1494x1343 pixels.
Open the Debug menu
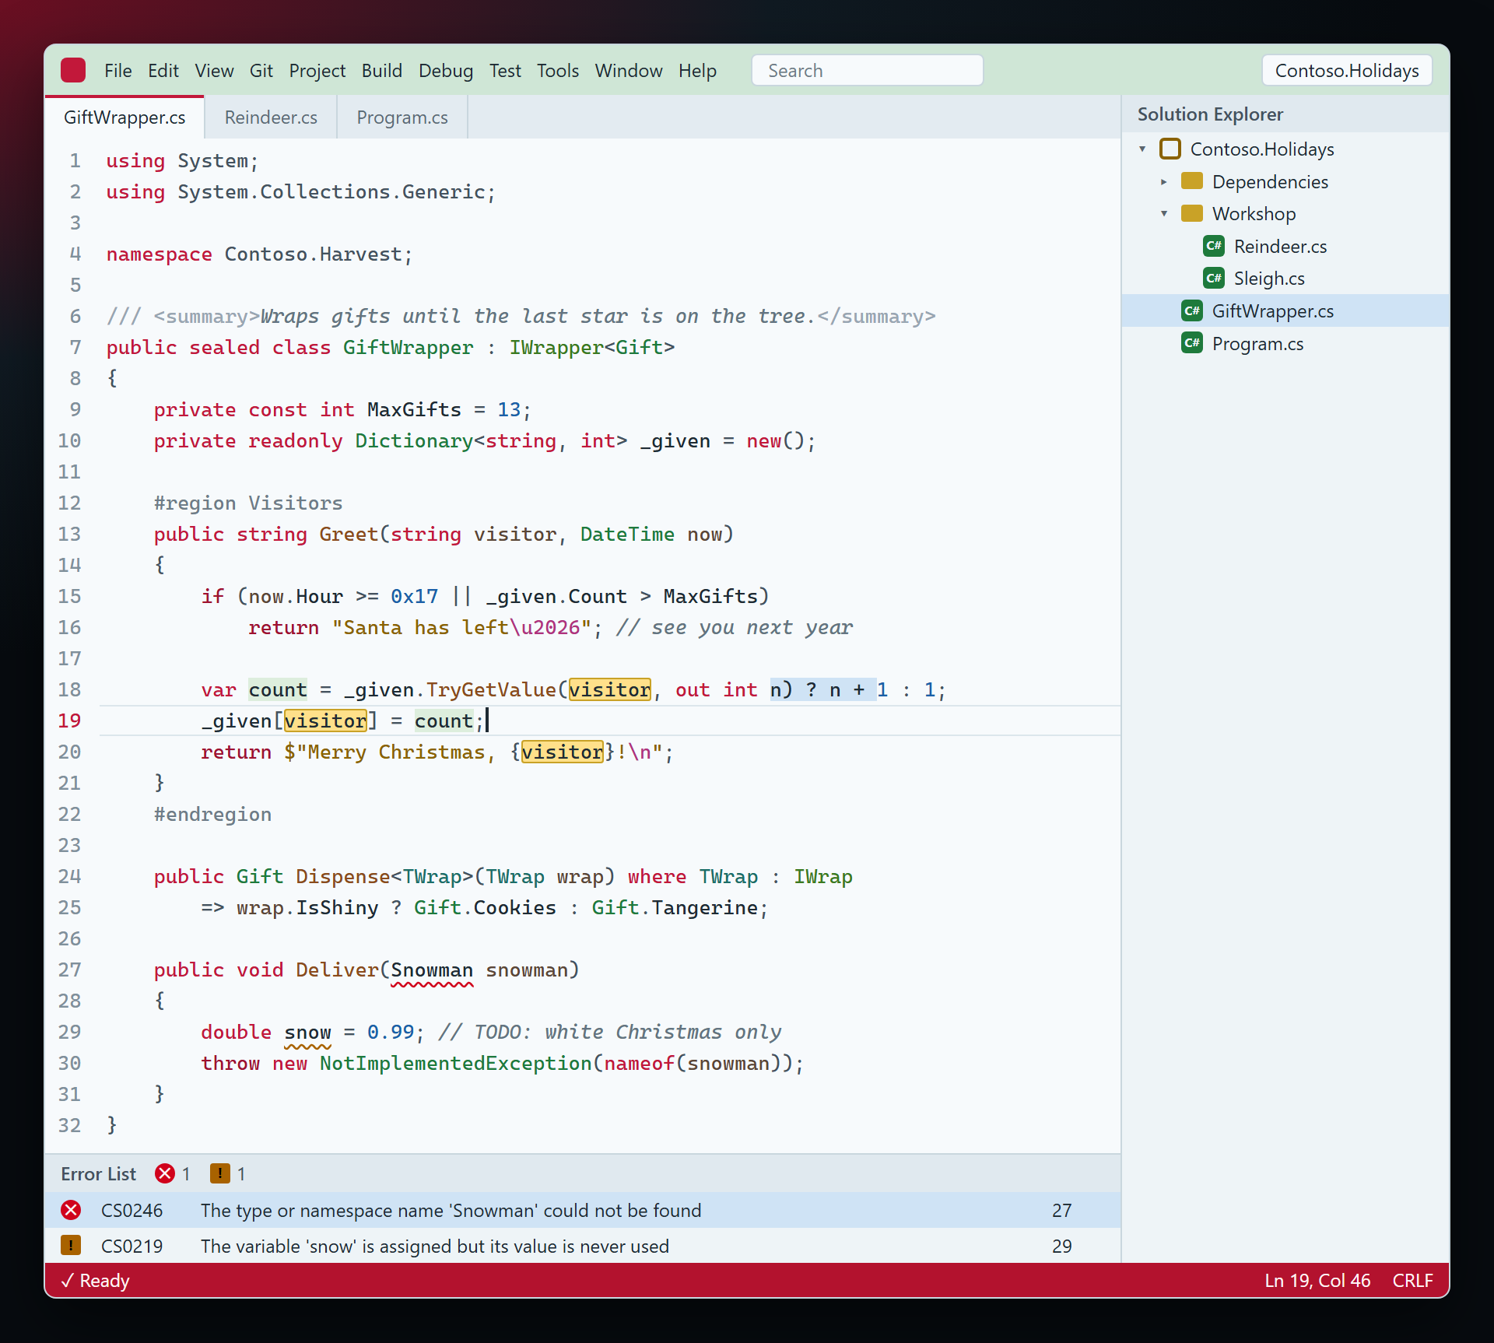tap(446, 71)
